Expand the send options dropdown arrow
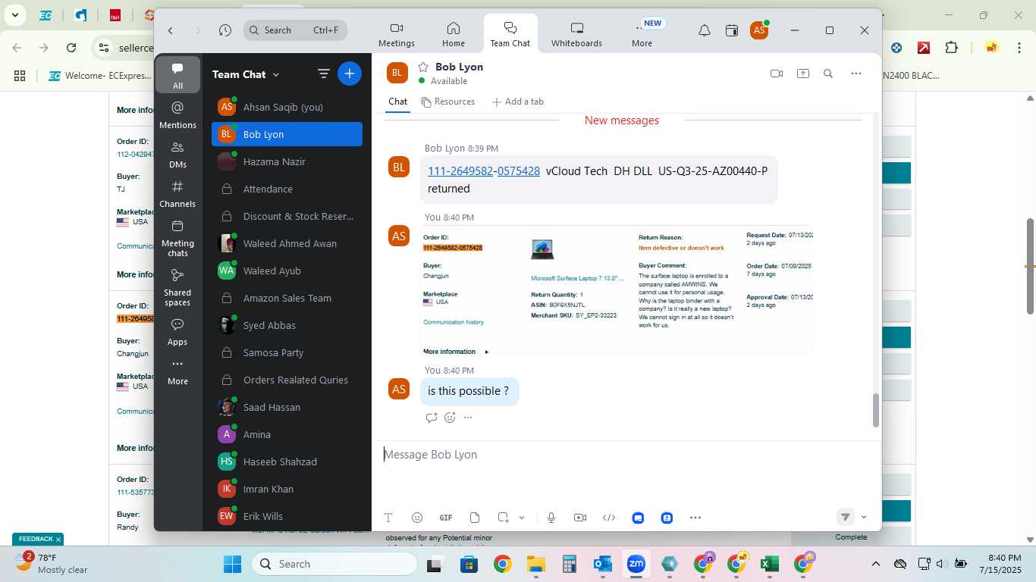The height and width of the screenshot is (582, 1036). point(864,518)
